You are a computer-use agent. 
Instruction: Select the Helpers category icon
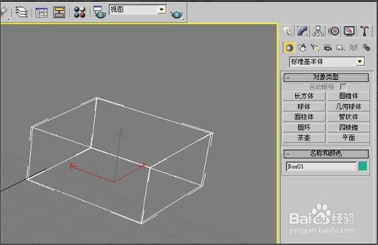(x=340, y=48)
